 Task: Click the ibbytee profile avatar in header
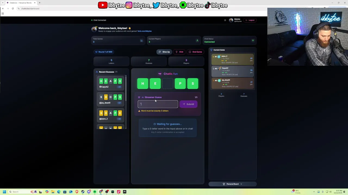point(231,20)
